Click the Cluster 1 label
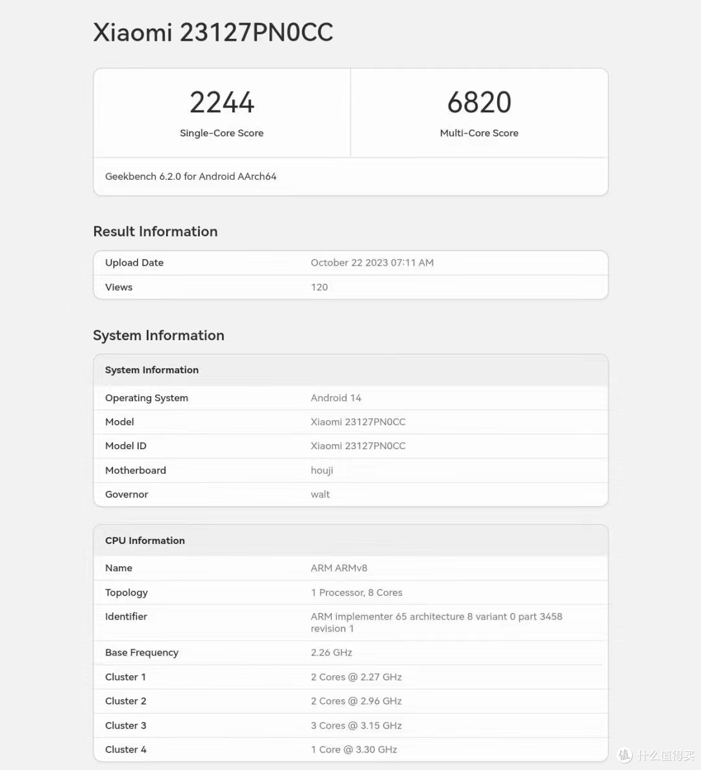The image size is (701, 770). pyautogui.click(x=125, y=677)
